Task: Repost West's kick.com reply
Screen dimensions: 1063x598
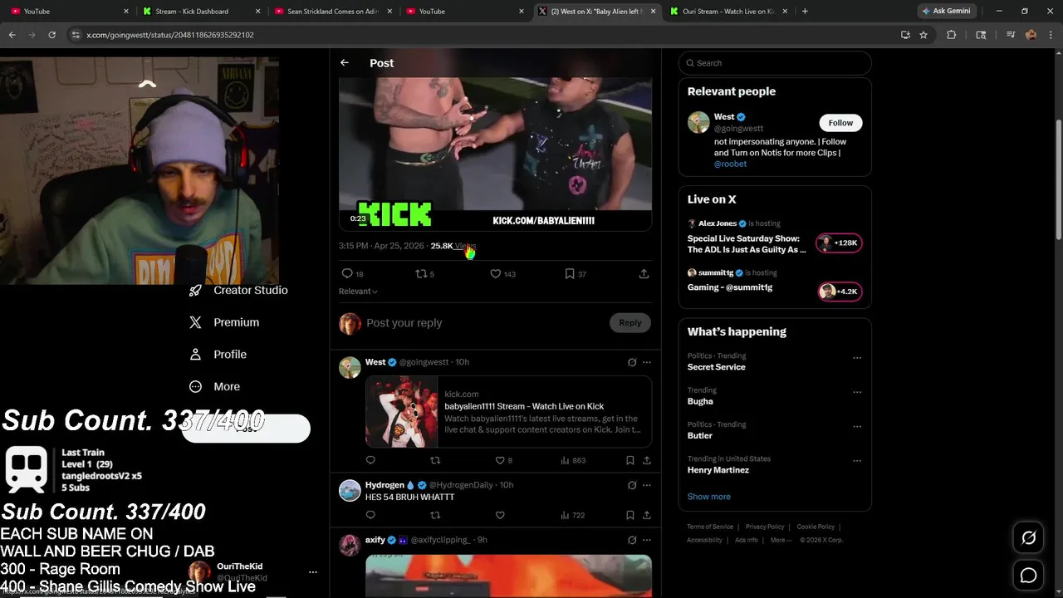Action: pyautogui.click(x=435, y=460)
